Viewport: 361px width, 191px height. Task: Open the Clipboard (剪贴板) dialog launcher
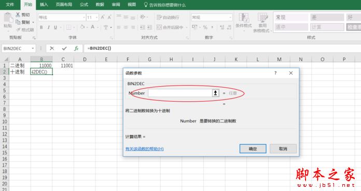[34, 38]
